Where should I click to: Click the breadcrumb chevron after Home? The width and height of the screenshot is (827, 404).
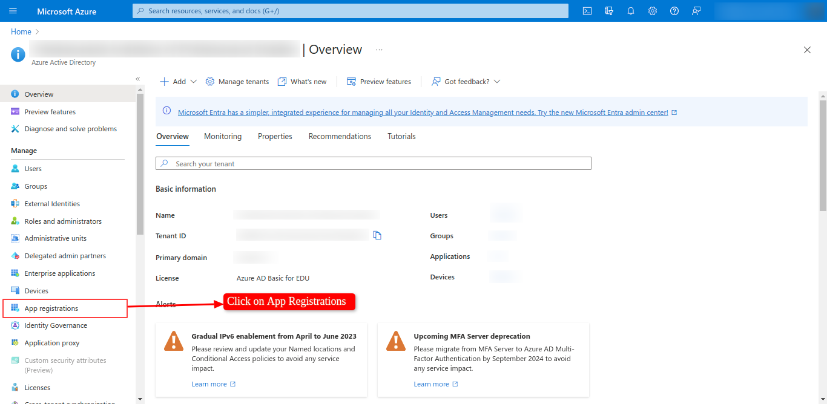point(38,31)
